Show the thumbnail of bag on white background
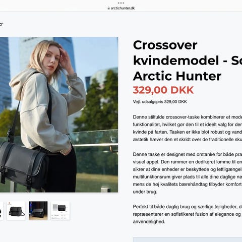The width and height of the screenshot is (242, 242). (16, 211)
